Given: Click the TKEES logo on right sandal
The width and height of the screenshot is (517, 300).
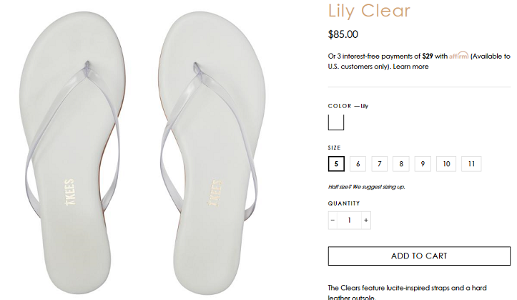Looking at the screenshot, I should tap(215, 193).
